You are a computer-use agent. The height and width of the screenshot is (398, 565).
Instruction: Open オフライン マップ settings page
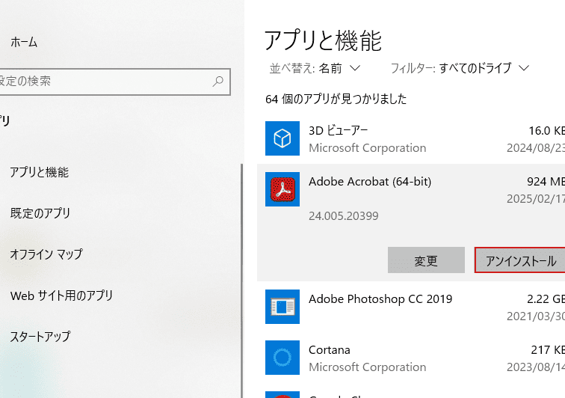[x=46, y=254]
